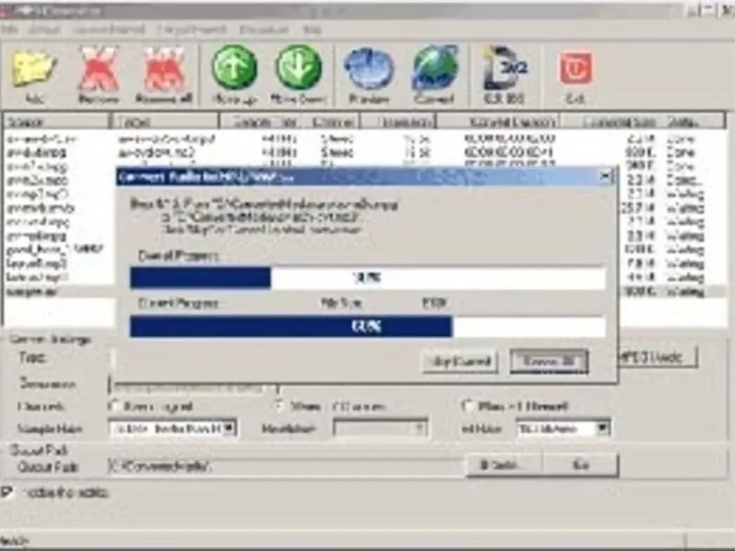
Task: Select the Stereo channels radio button
Action: click(x=280, y=405)
